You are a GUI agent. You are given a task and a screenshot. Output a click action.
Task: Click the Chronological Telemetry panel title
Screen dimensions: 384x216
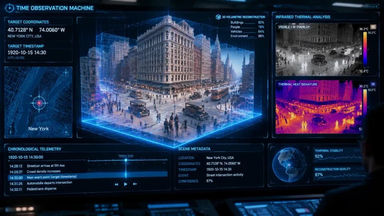pyautogui.click(x=34, y=149)
